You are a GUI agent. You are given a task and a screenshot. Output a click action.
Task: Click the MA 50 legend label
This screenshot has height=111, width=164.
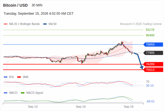click(x=53, y=24)
